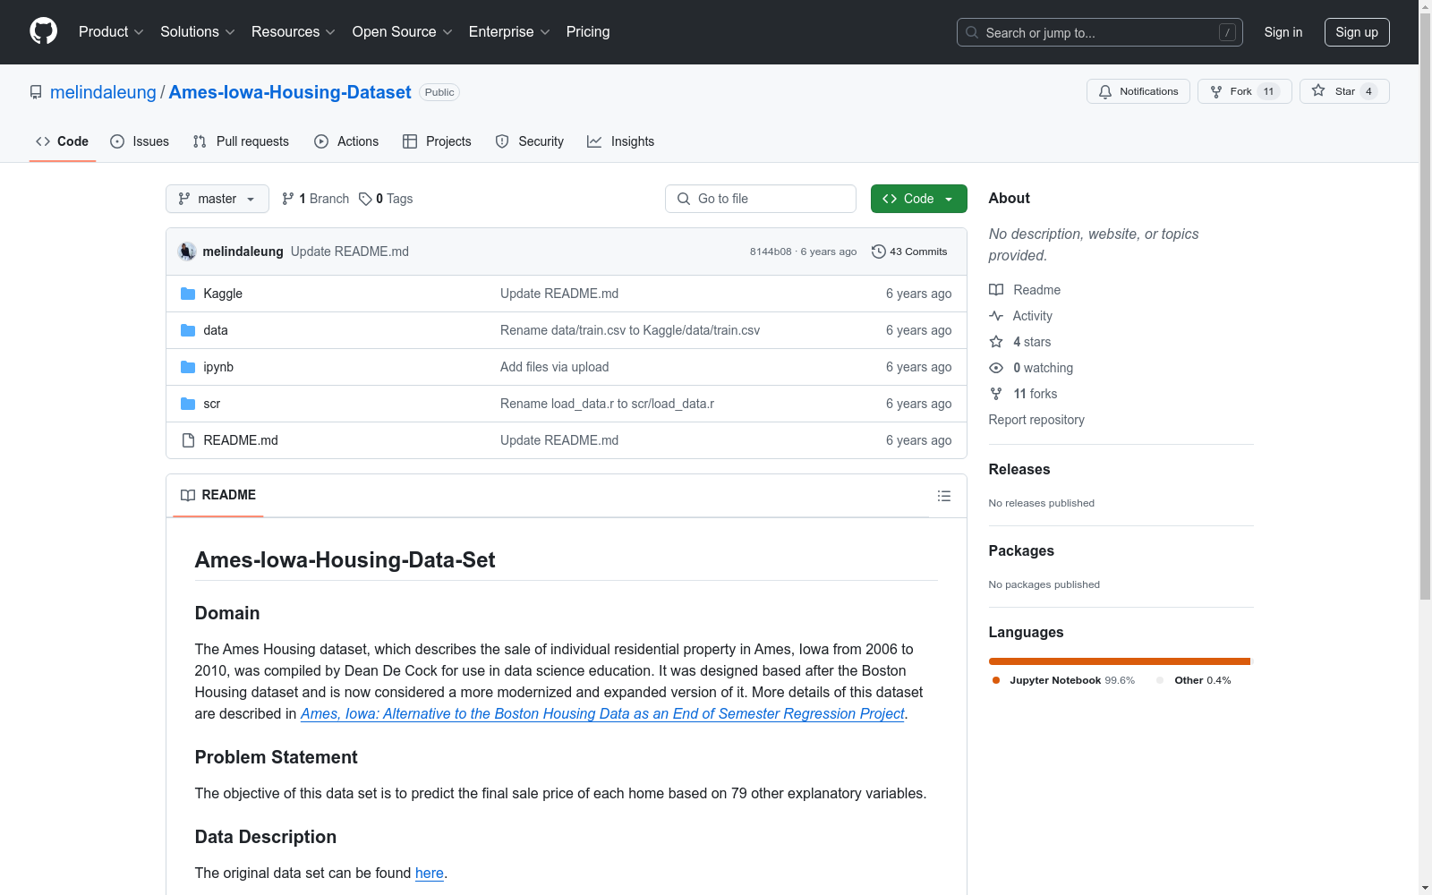Click the Other 0.4% language entry
The image size is (1432, 895).
1194,680
